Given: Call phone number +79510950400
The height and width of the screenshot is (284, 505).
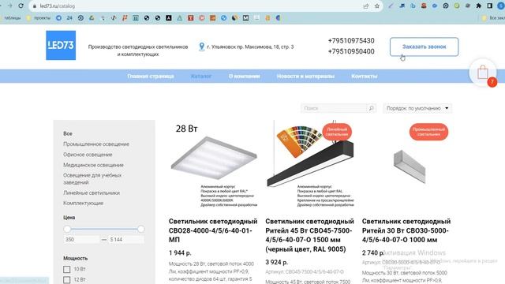Looking at the screenshot, I should (x=351, y=51).
